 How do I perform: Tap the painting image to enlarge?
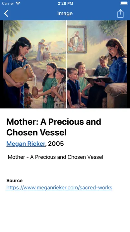click(x=65, y=64)
